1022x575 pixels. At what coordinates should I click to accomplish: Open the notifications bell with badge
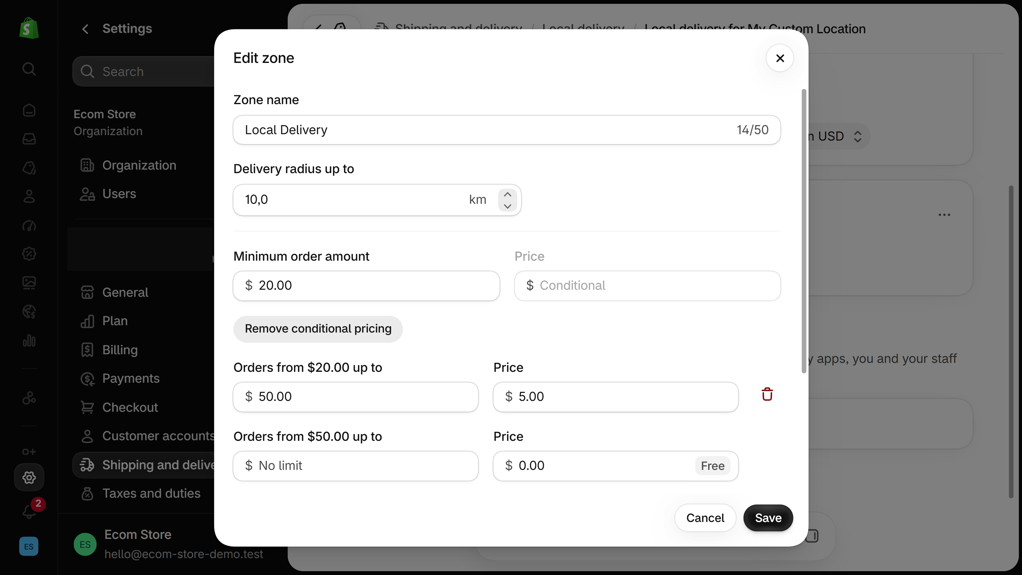coord(30,510)
